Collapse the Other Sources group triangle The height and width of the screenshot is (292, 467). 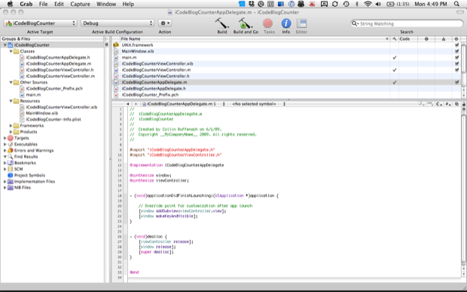pyautogui.click(x=11, y=82)
